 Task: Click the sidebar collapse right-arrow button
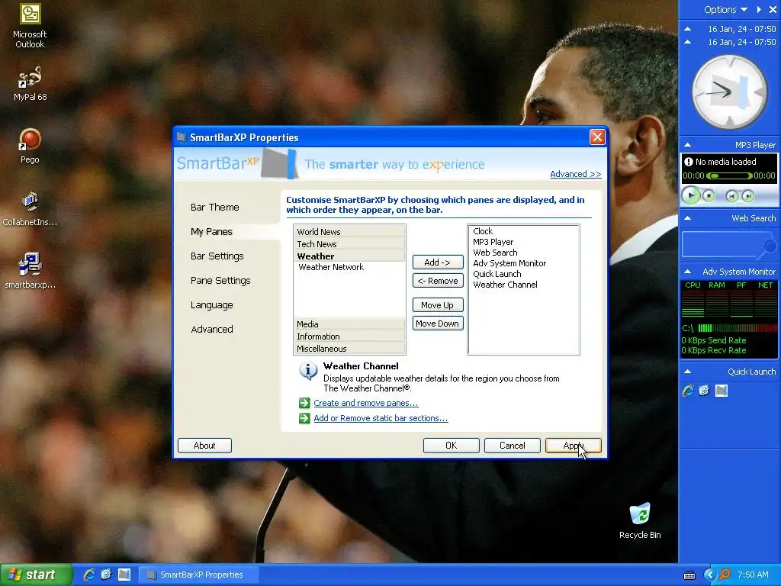pyautogui.click(x=759, y=9)
